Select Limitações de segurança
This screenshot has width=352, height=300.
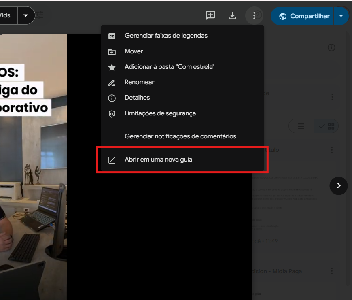click(160, 113)
